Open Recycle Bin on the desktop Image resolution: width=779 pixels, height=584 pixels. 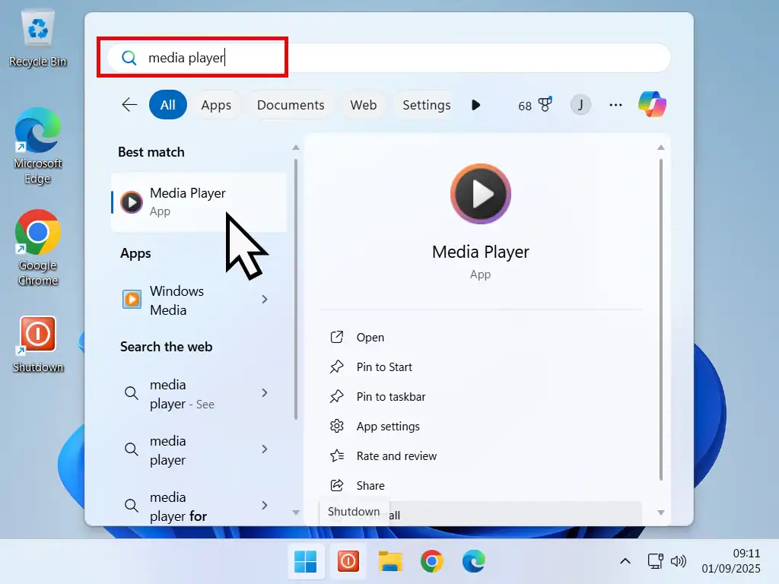pyautogui.click(x=38, y=39)
